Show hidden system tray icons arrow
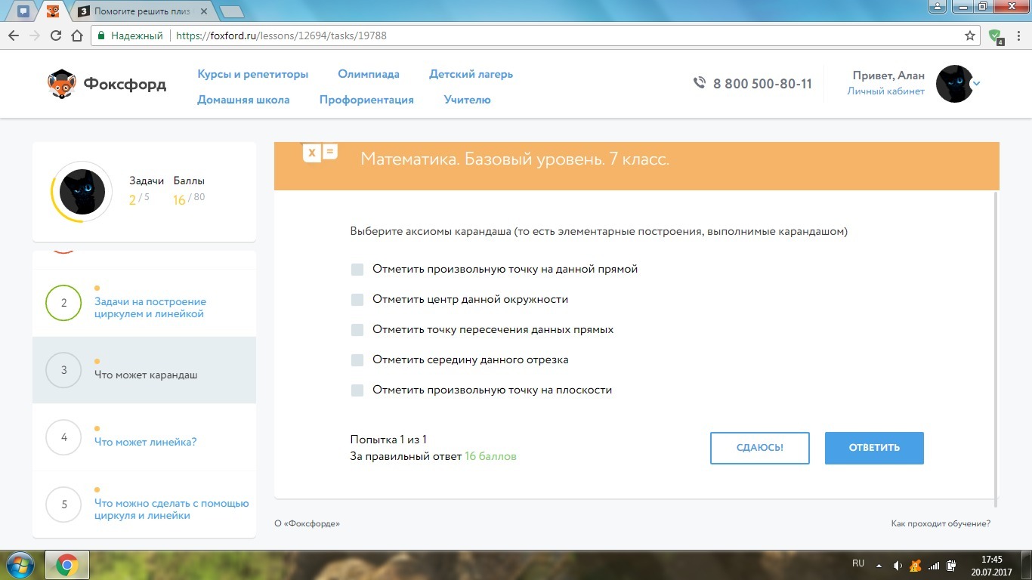Screen dimensions: 1032x580 879,566
